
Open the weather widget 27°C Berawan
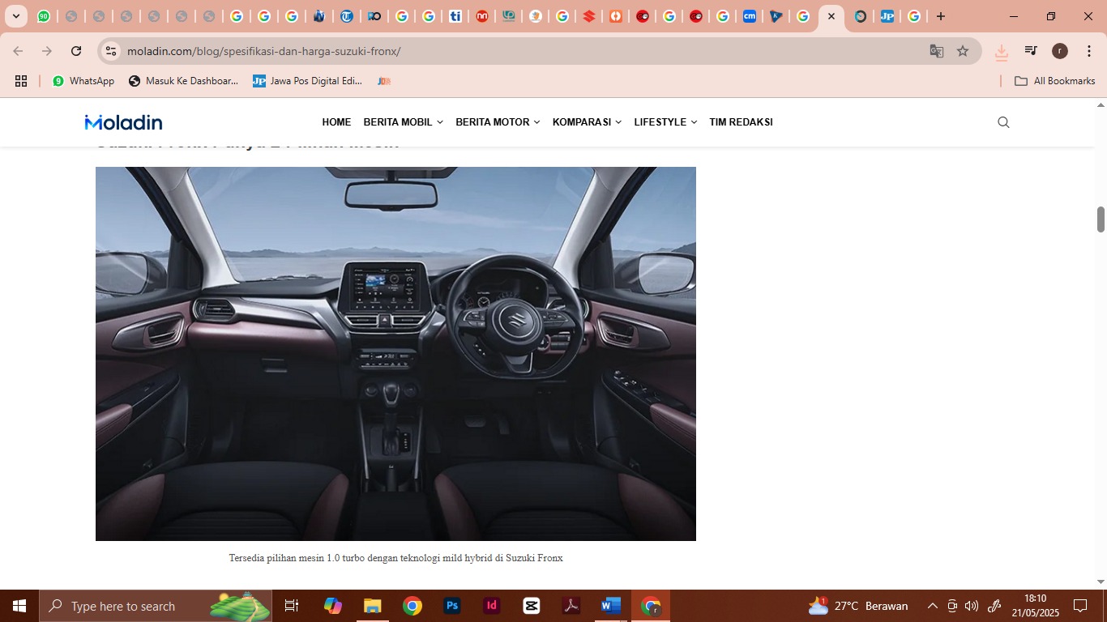click(858, 606)
